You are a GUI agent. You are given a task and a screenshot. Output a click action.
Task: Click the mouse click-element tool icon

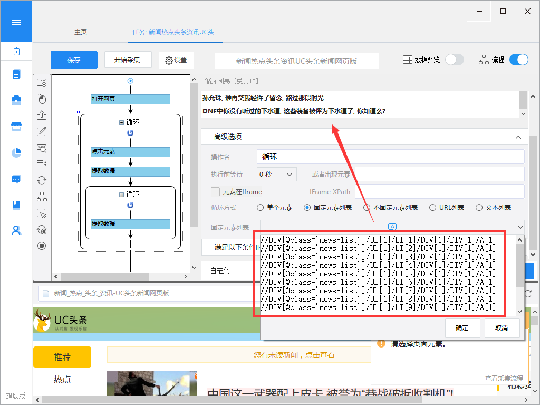pos(42,99)
